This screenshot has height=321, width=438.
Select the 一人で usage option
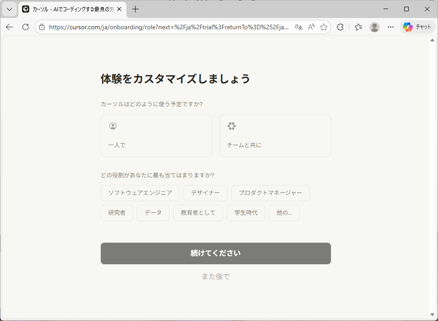(x=156, y=136)
